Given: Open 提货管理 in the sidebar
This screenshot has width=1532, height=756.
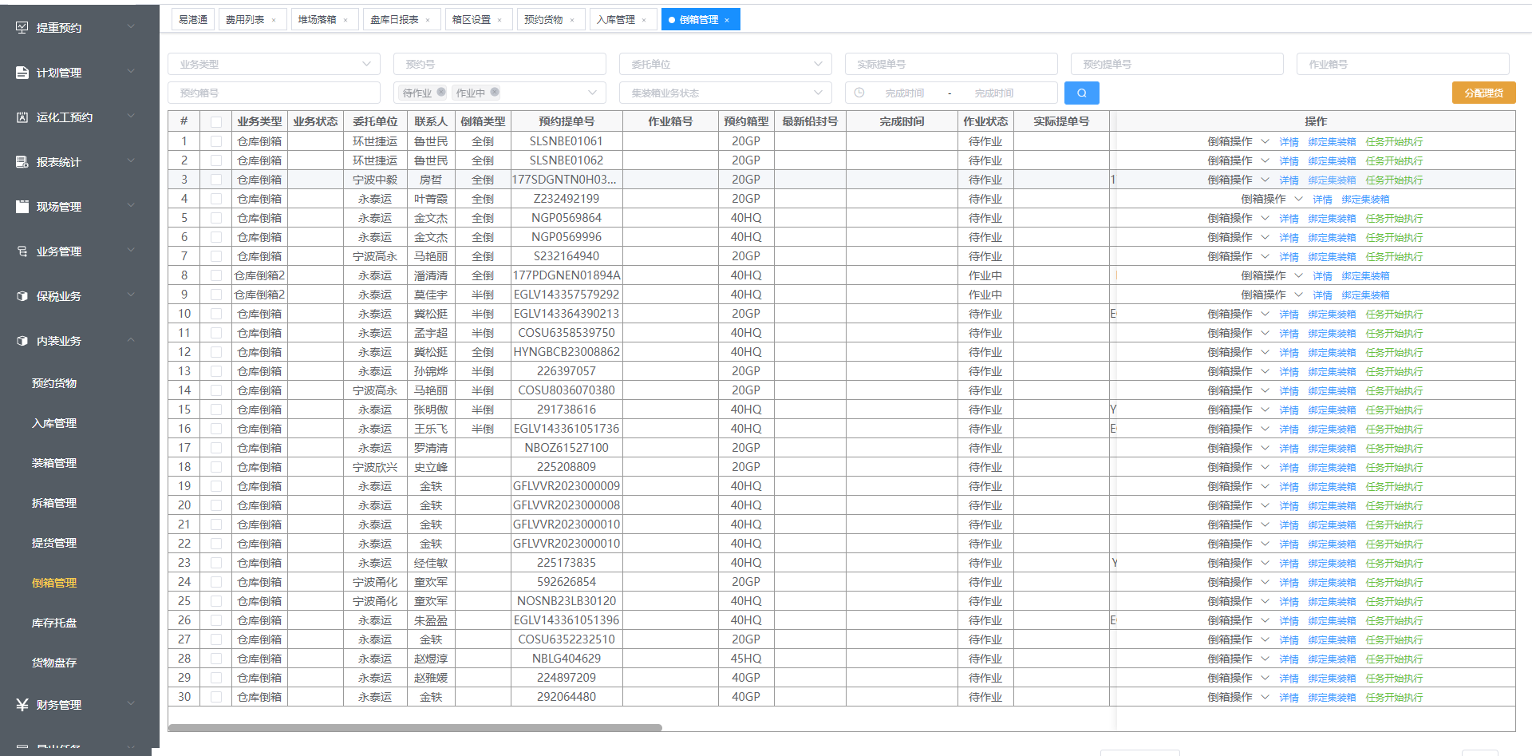Looking at the screenshot, I should 54,543.
